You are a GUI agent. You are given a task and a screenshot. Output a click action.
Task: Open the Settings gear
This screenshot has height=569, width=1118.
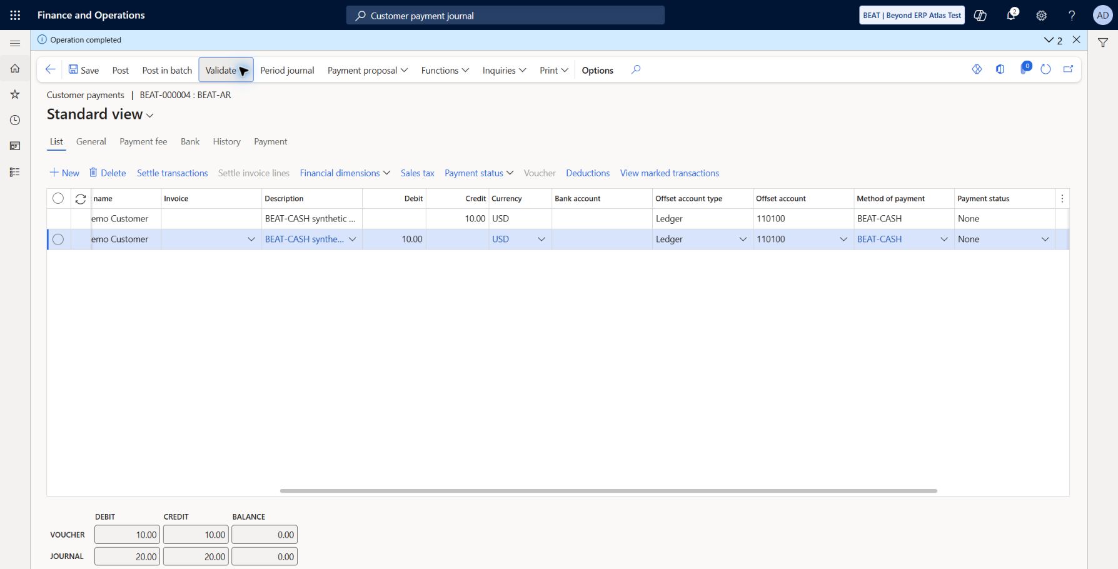pos(1042,15)
